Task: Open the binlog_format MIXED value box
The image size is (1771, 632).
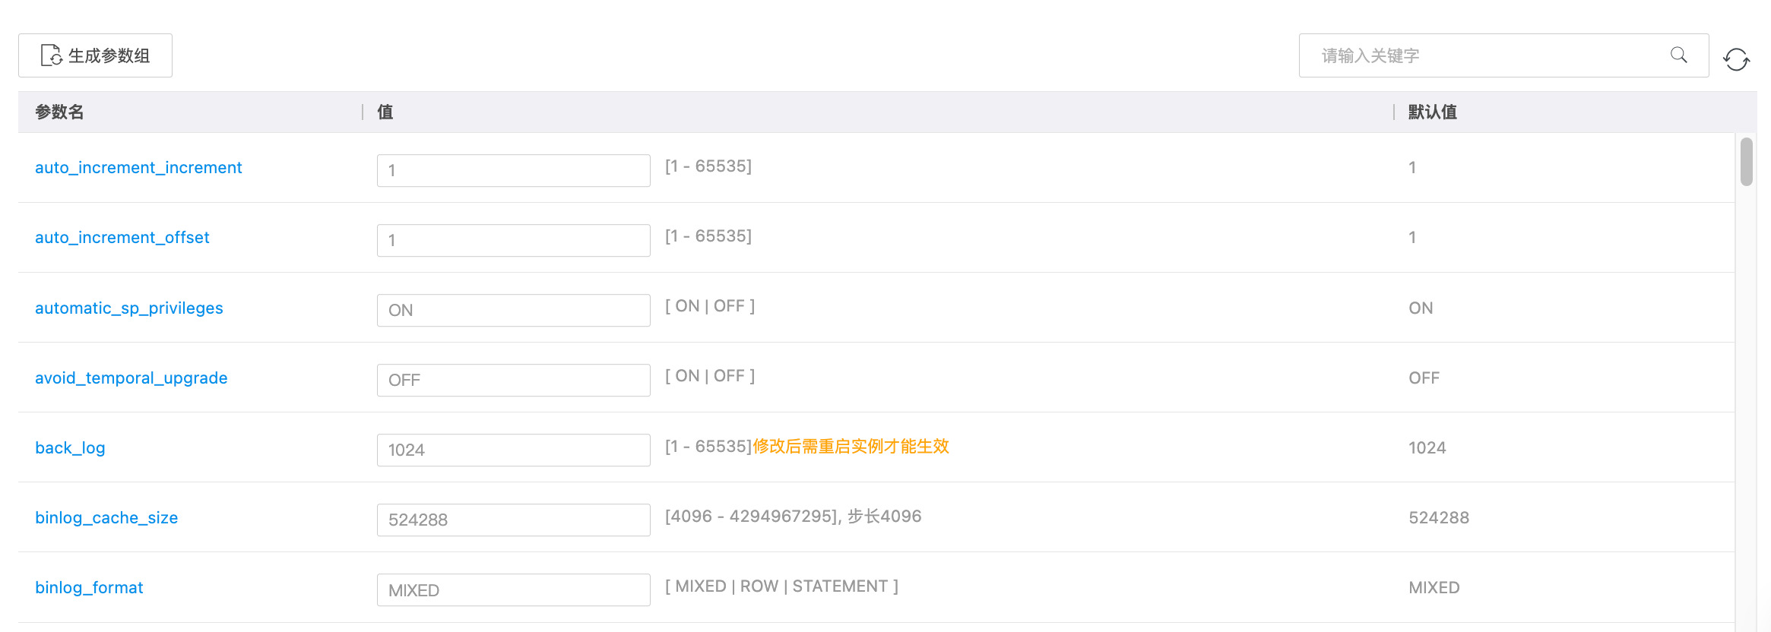Action: 513,590
